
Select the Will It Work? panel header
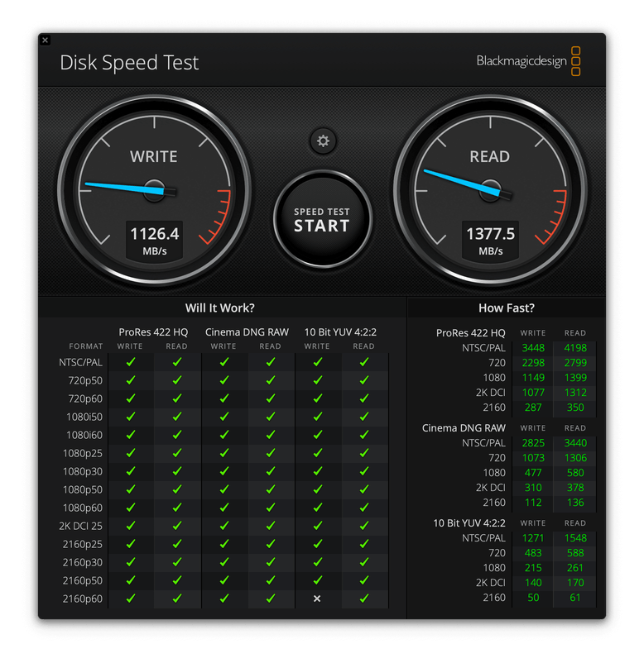point(219,308)
